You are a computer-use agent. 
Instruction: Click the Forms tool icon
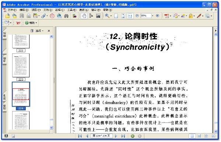pyautogui.click(x=207, y=16)
